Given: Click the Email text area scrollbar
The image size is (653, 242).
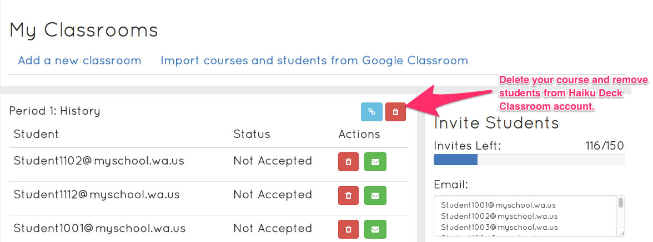Looking at the screenshot, I should [620, 203].
